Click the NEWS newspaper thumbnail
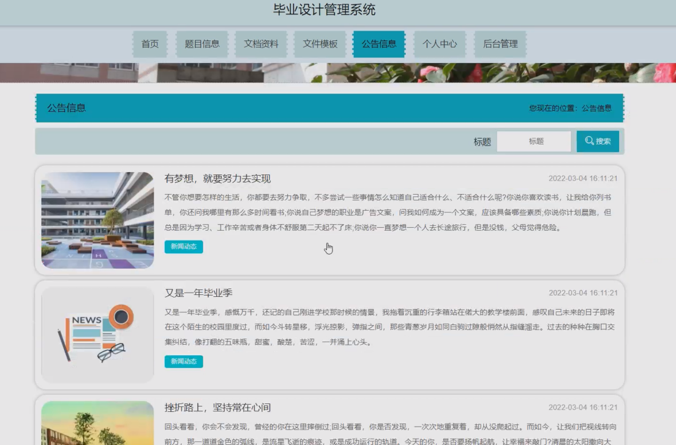 [x=97, y=335]
